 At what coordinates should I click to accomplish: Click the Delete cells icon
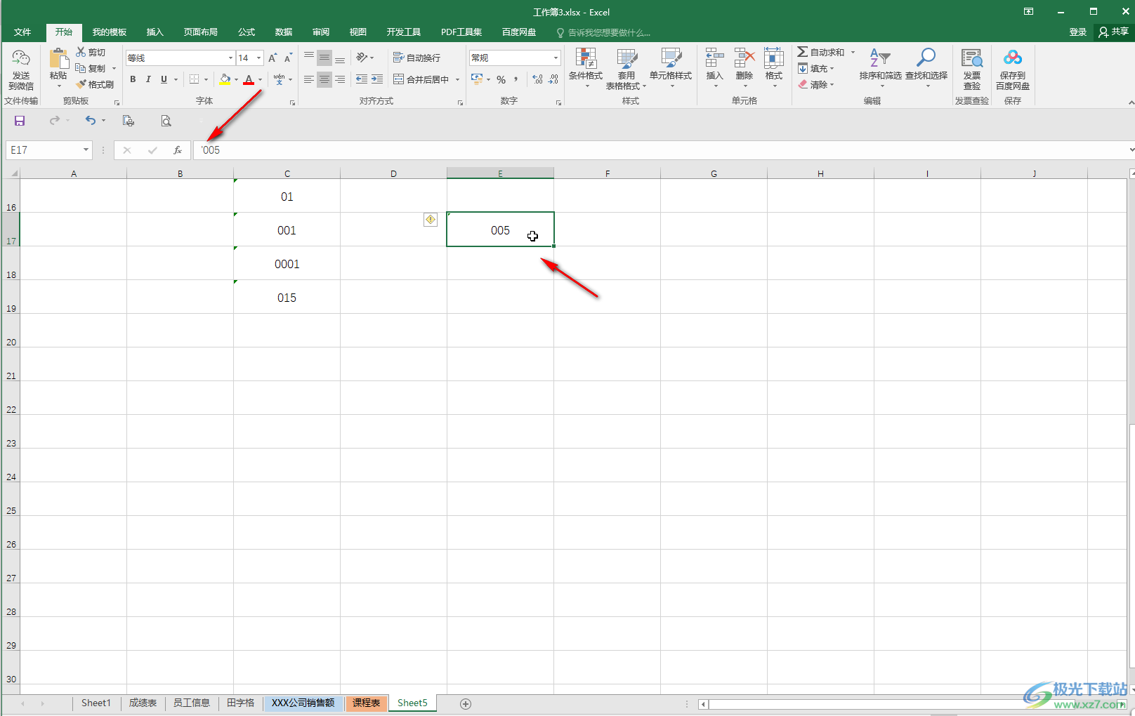(744, 58)
